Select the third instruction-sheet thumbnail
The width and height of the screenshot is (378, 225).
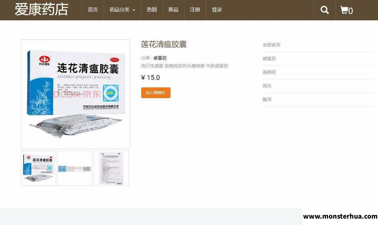(x=111, y=168)
